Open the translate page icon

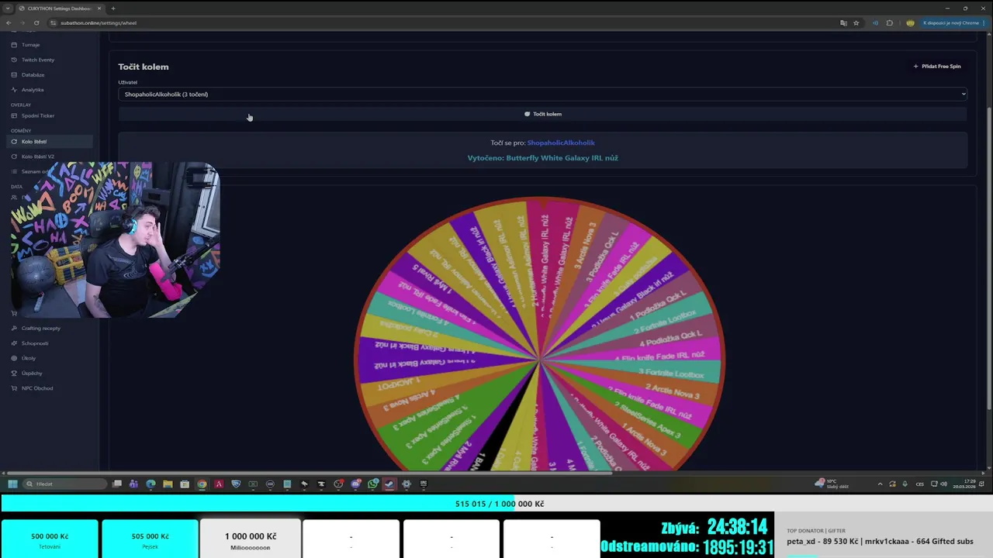click(x=843, y=23)
